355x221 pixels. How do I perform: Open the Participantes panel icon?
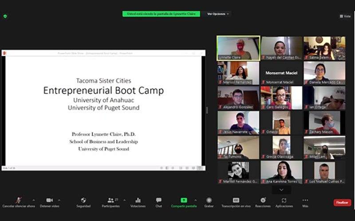click(110, 200)
